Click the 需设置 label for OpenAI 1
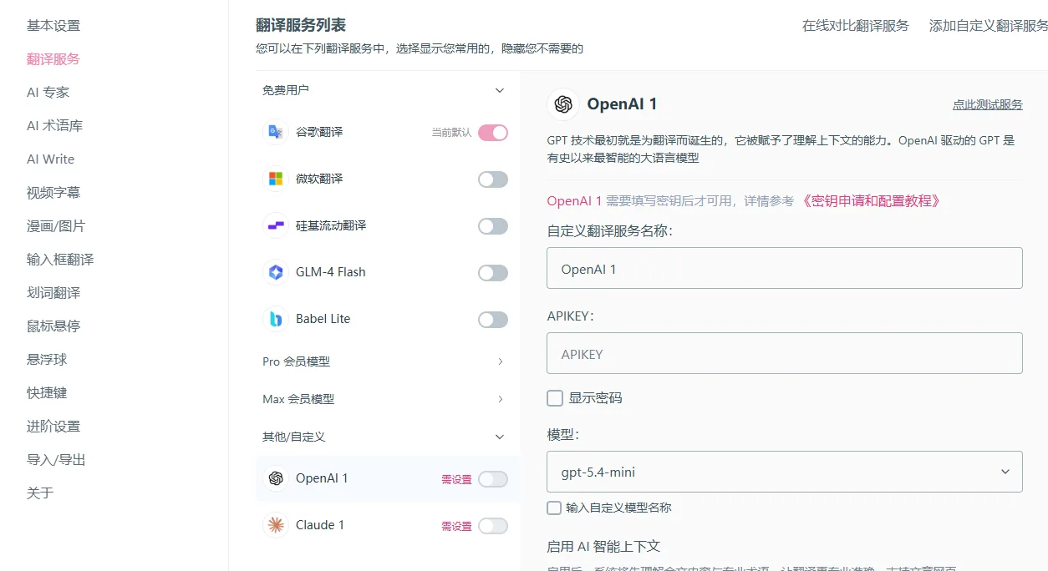The height and width of the screenshot is (571, 1048). 456,479
